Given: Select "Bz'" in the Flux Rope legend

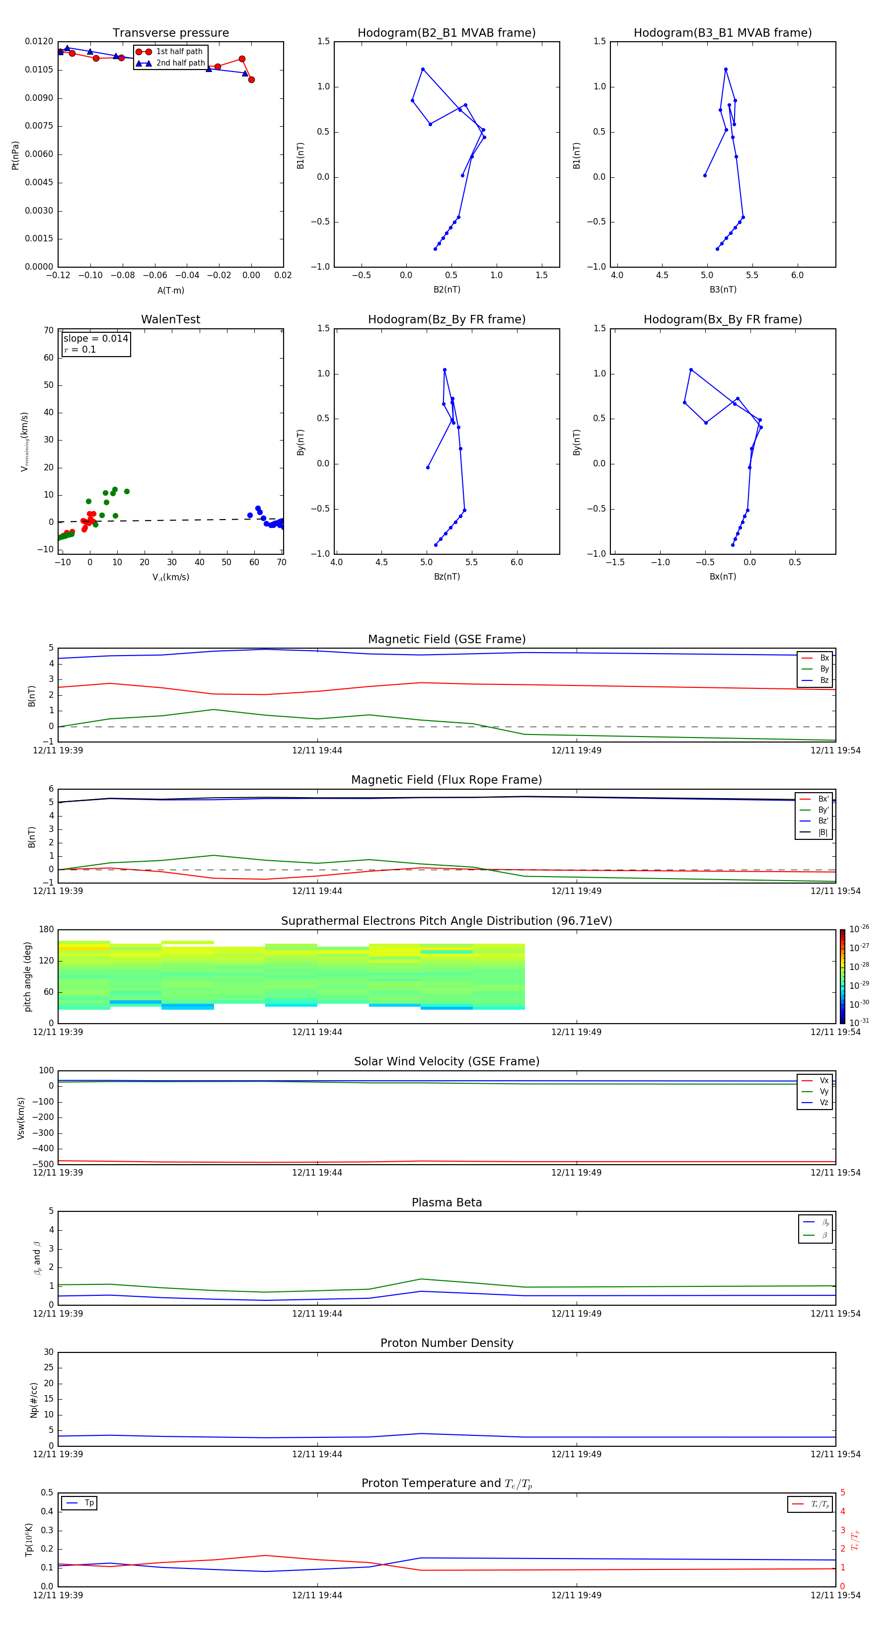Looking at the screenshot, I should [x=815, y=821].
